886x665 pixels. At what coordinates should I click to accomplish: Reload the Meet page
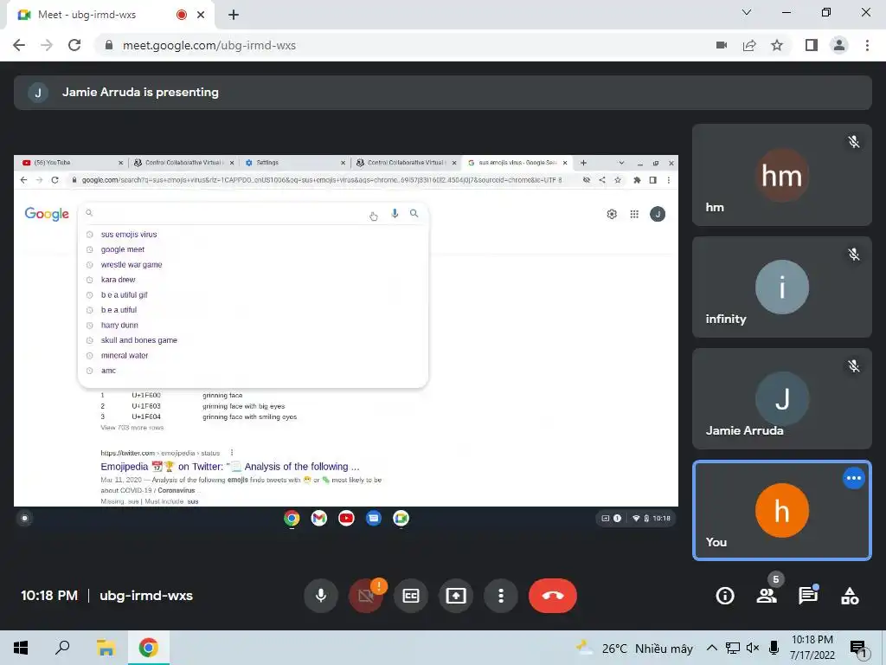pyautogui.click(x=74, y=45)
